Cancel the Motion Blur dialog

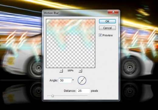coord(107,28)
